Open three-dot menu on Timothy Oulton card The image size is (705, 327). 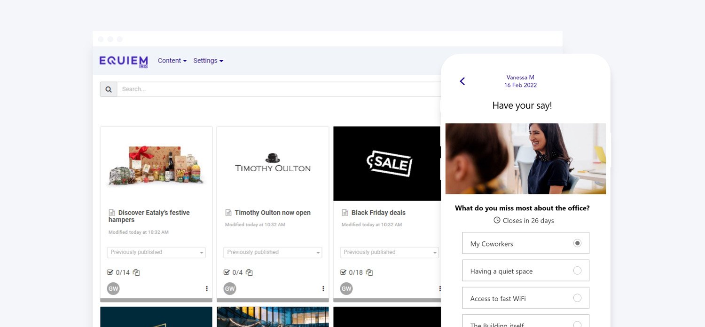coord(323,289)
